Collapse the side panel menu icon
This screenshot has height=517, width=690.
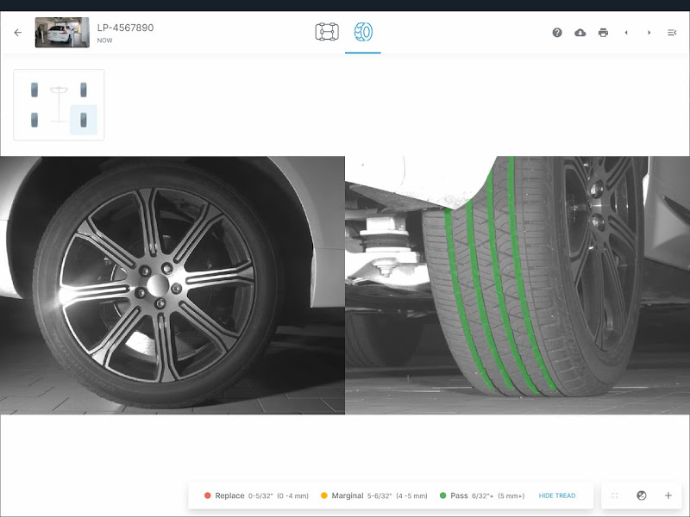672,33
